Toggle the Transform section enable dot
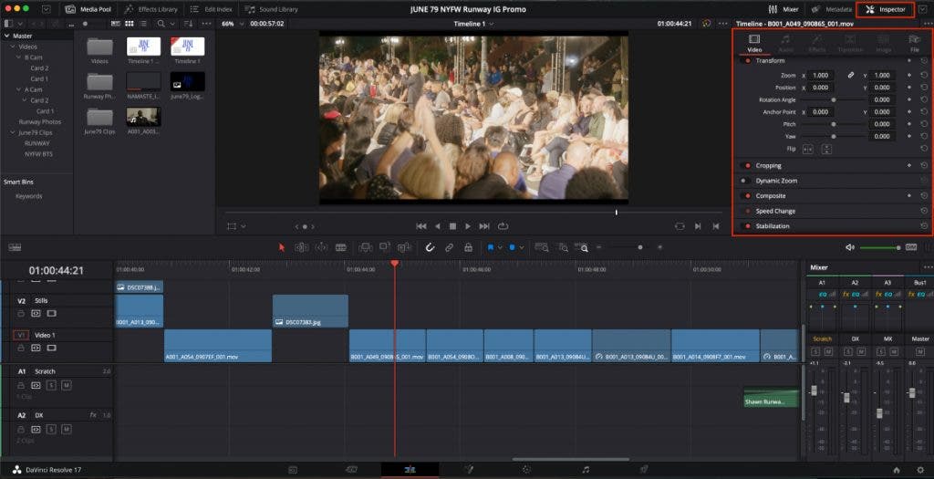The width and height of the screenshot is (934, 479). tap(748, 61)
